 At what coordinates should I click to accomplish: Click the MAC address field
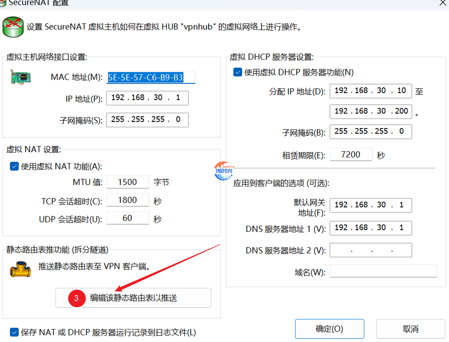[150, 77]
